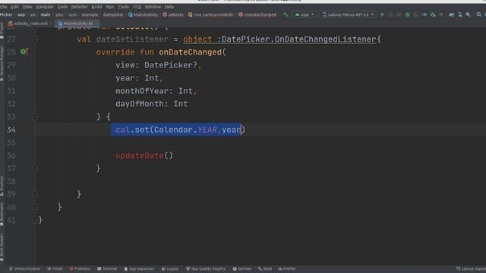Image resolution: width=486 pixels, height=273 pixels.
Task: Click the MainActivity breadcrumb
Action: [x=143, y=14]
